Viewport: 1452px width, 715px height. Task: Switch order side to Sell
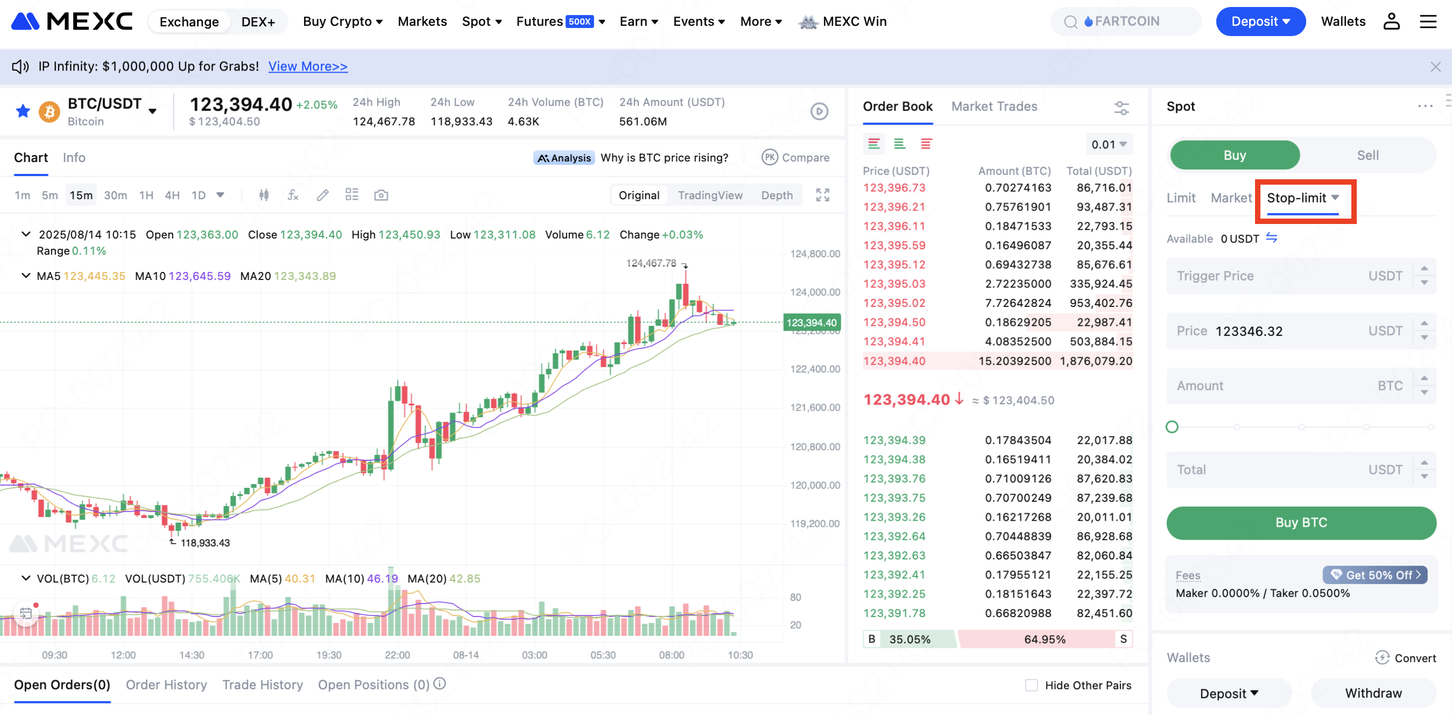1367,155
